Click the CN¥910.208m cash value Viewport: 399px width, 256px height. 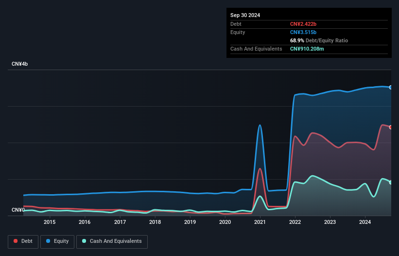click(x=307, y=49)
